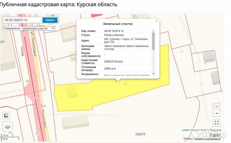The height and width of the screenshot is (143, 231).
Task: Click quarter label 102074 on map
Action: pos(140,134)
